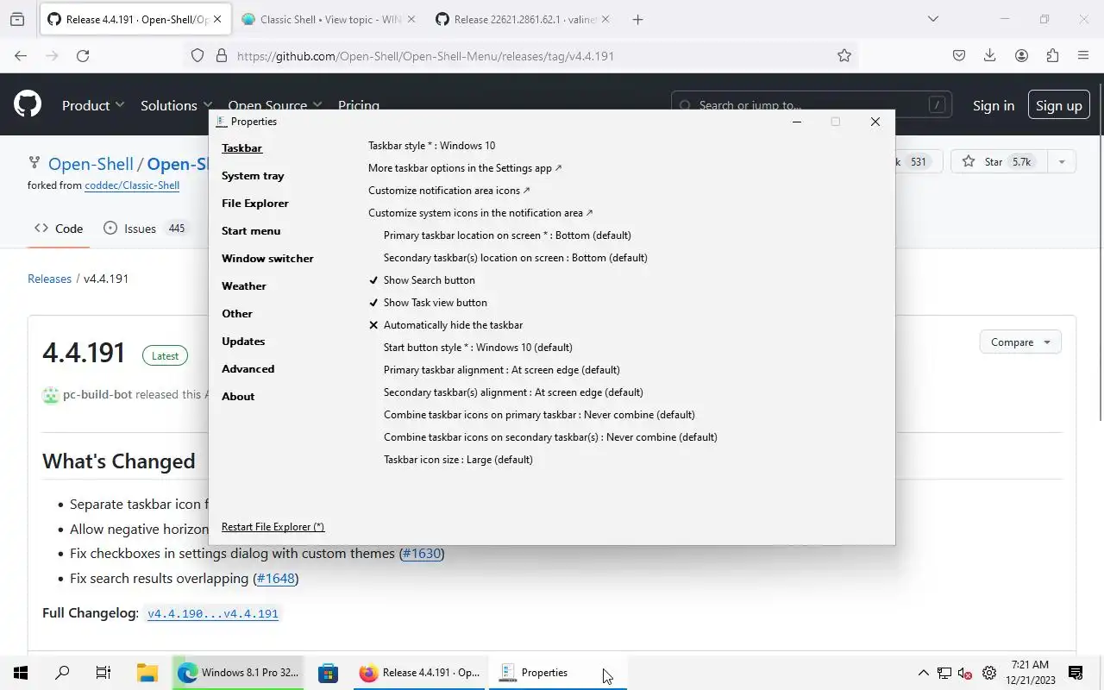Expand GitHub Solutions menu
Image resolution: width=1104 pixels, height=690 pixels.
pyautogui.click(x=176, y=105)
